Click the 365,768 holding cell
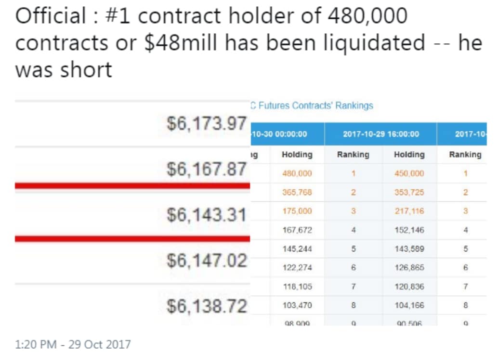This screenshot has height=354, width=498. [x=297, y=192]
